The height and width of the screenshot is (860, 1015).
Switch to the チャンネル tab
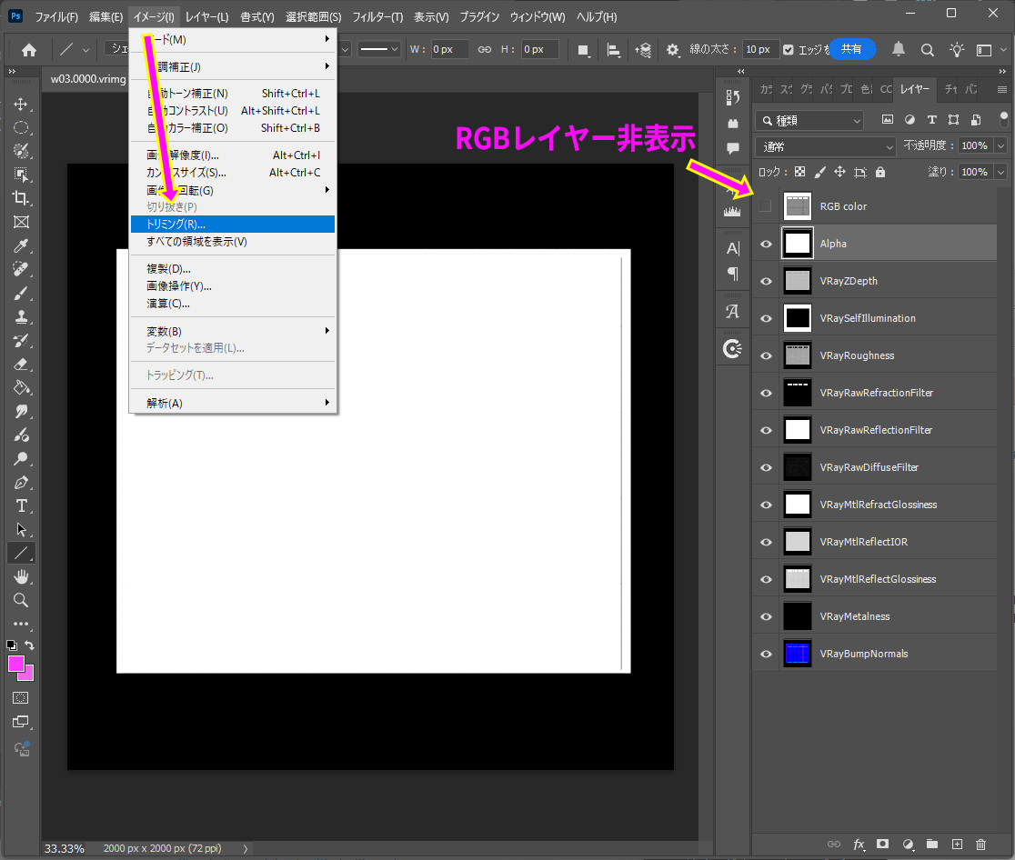(x=949, y=89)
